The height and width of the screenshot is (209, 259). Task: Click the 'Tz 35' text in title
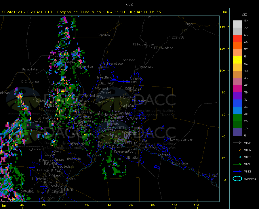coord(155,12)
